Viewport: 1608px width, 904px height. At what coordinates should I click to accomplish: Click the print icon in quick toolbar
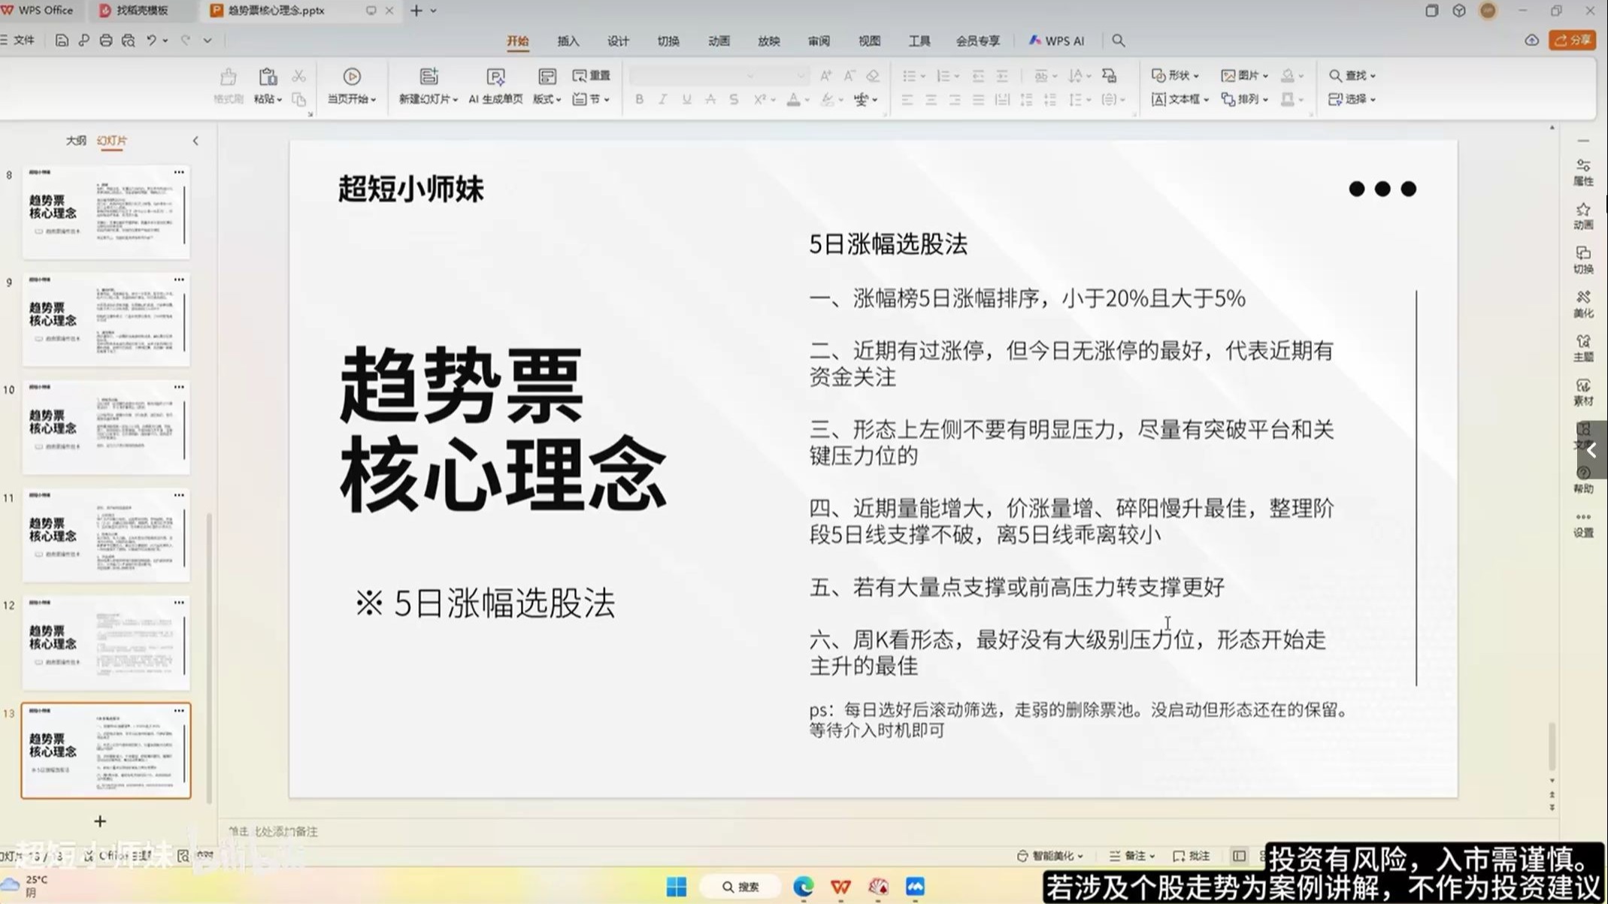click(106, 41)
